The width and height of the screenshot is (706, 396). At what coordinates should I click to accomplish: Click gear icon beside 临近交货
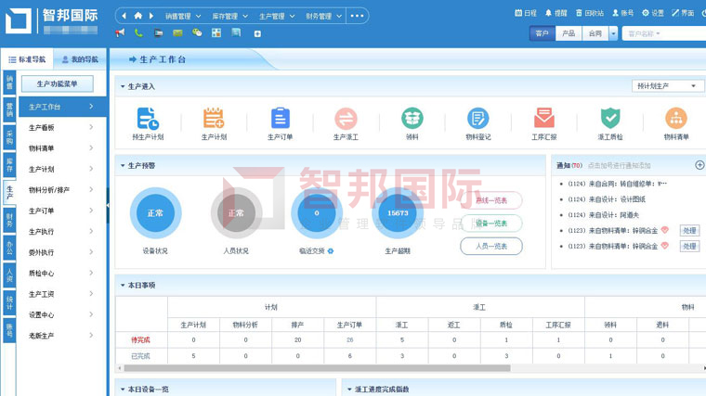331,251
